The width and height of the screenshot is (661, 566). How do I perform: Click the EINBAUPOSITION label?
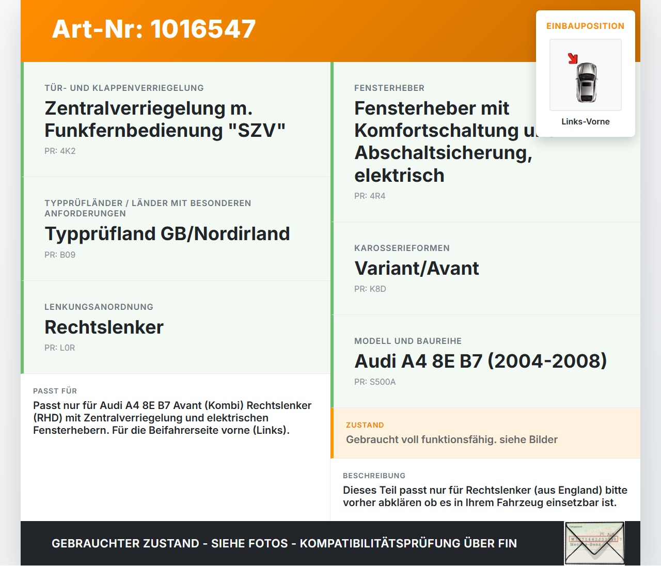click(x=586, y=26)
